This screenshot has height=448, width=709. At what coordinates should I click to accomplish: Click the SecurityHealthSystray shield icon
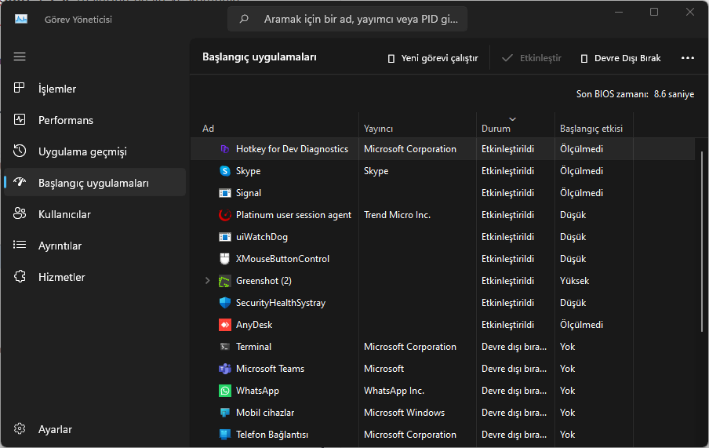coord(225,303)
